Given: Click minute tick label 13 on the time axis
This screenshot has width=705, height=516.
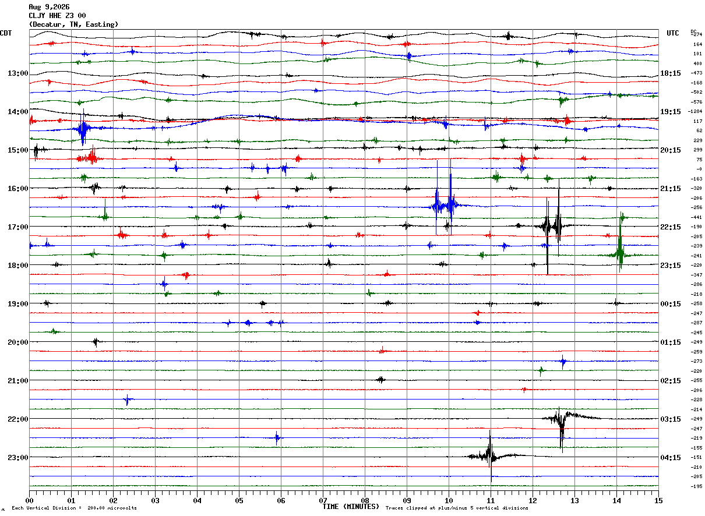Looking at the screenshot, I should click(574, 500).
